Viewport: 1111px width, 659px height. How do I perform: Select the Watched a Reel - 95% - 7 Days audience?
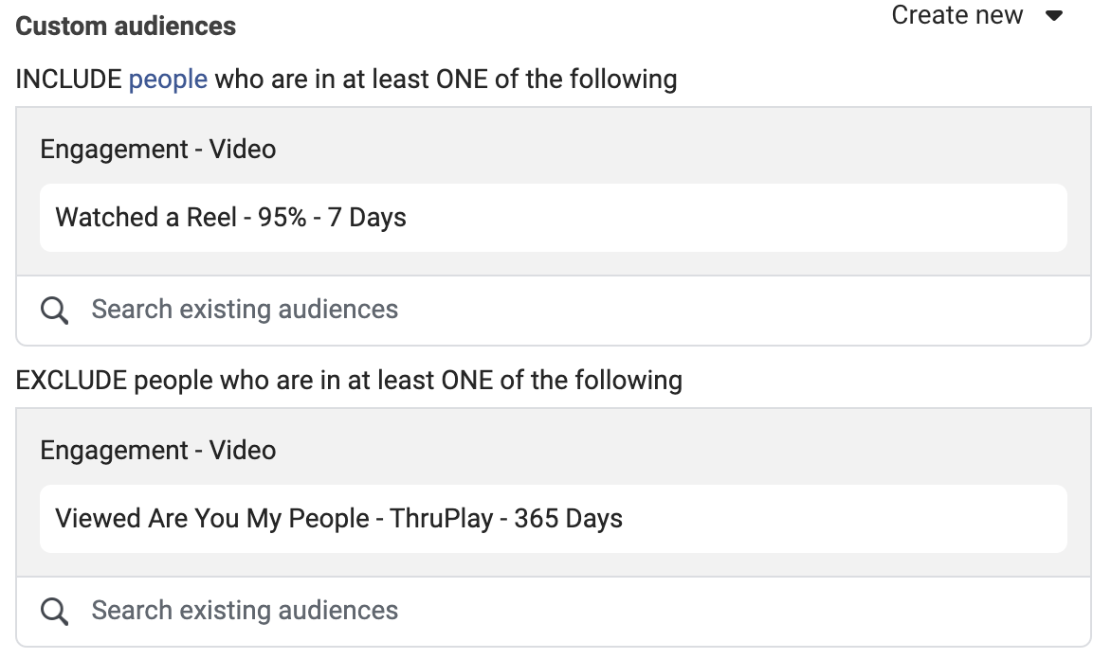[x=554, y=218]
